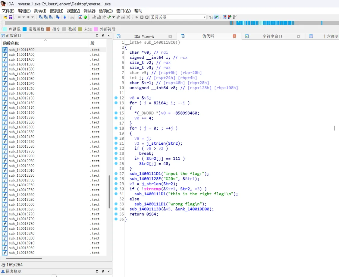This screenshot has height=277, width=339.
Task: Open the 编辑(E) menu
Action: pos(24,11)
